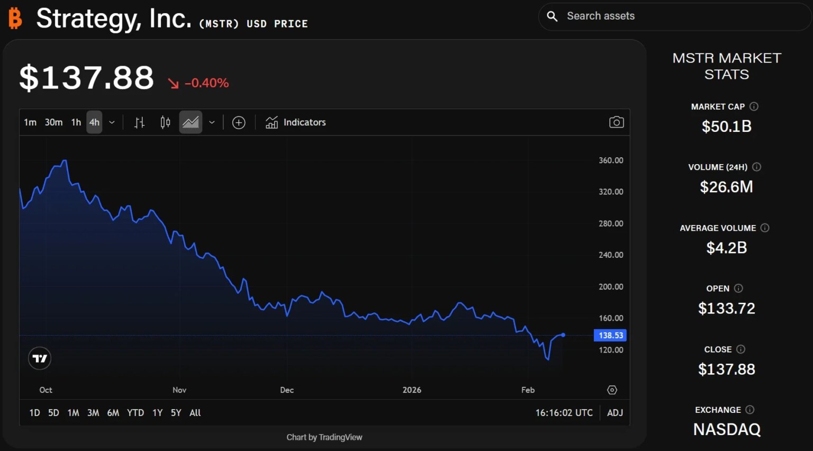The height and width of the screenshot is (451, 813).
Task: Select the bars chart style icon
Action: pos(139,123)
